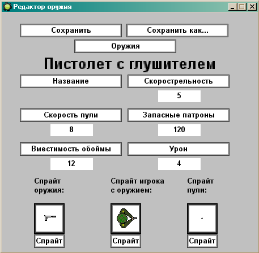Click the Запасные патроны button
The width and height of the screenshot is (259, 253).
coord(179,115)
